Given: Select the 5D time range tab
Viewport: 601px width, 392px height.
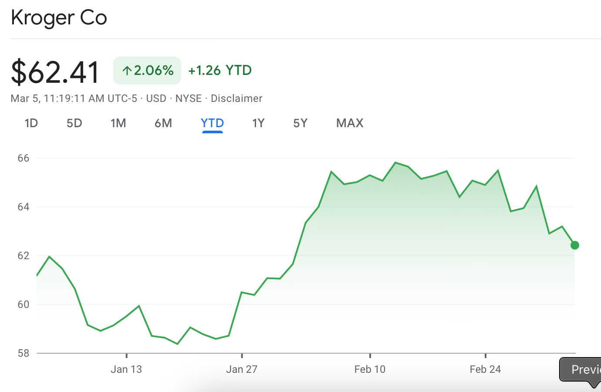Looking at the screenshot, I should click(x=74, y=123).
